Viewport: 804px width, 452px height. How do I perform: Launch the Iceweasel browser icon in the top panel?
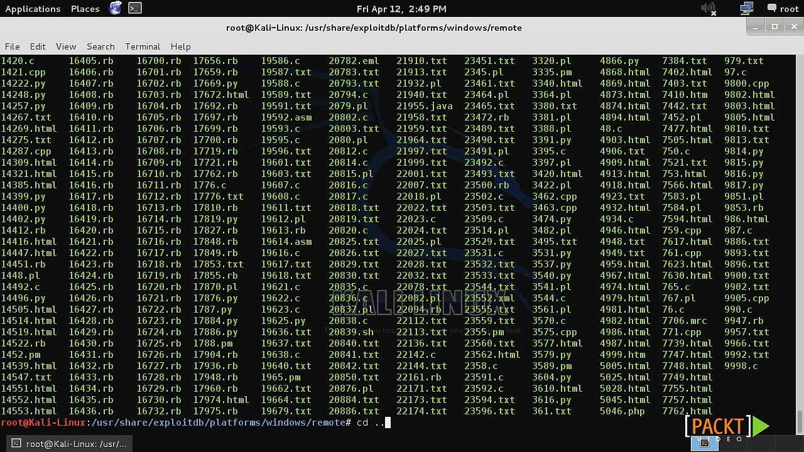point(116,8)
